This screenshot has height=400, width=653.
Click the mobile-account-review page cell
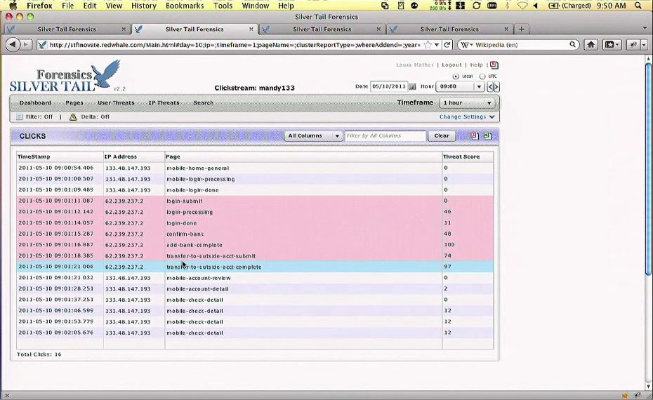click(x=303, y=278)
